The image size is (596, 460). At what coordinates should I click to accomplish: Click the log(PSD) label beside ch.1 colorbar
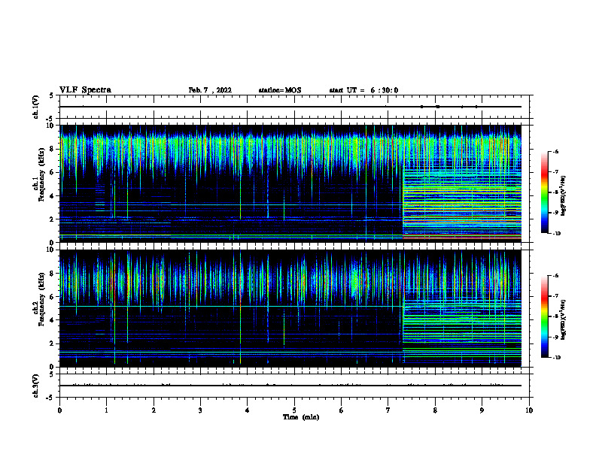(564, 196)
